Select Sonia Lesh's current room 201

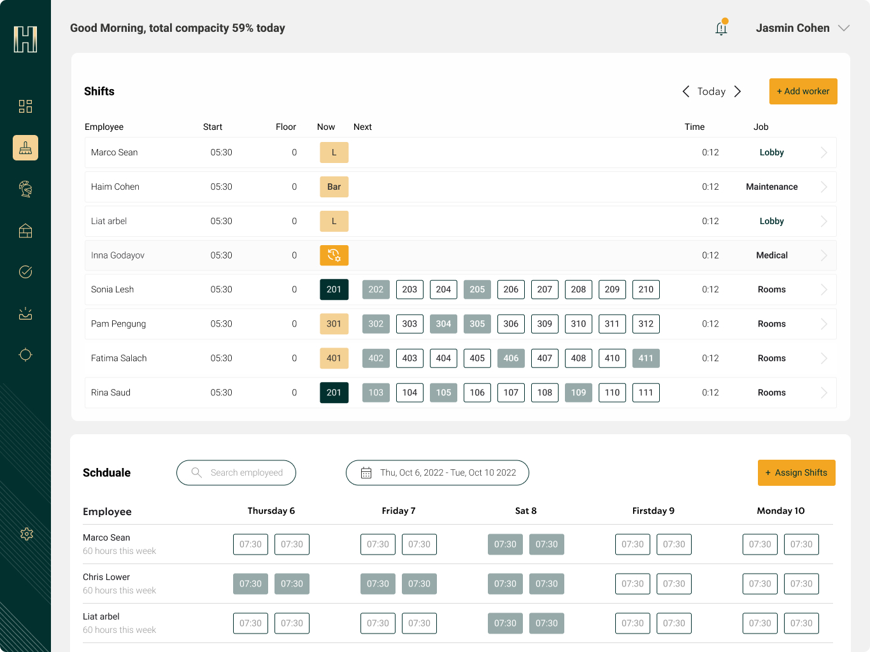point(334,290)
